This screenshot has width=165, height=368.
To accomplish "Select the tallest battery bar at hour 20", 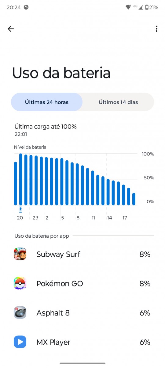I will (21, 179).
